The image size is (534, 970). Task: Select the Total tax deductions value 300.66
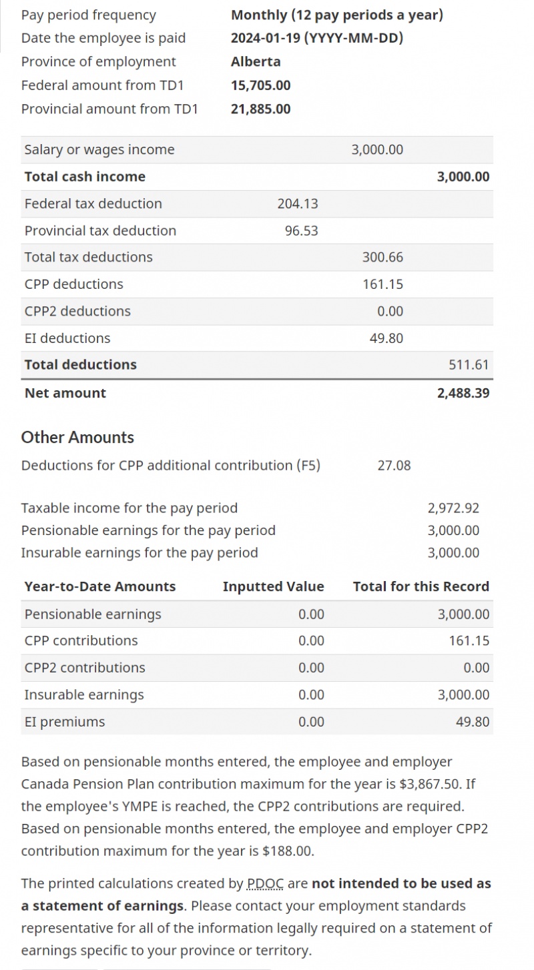pos(383,258)
